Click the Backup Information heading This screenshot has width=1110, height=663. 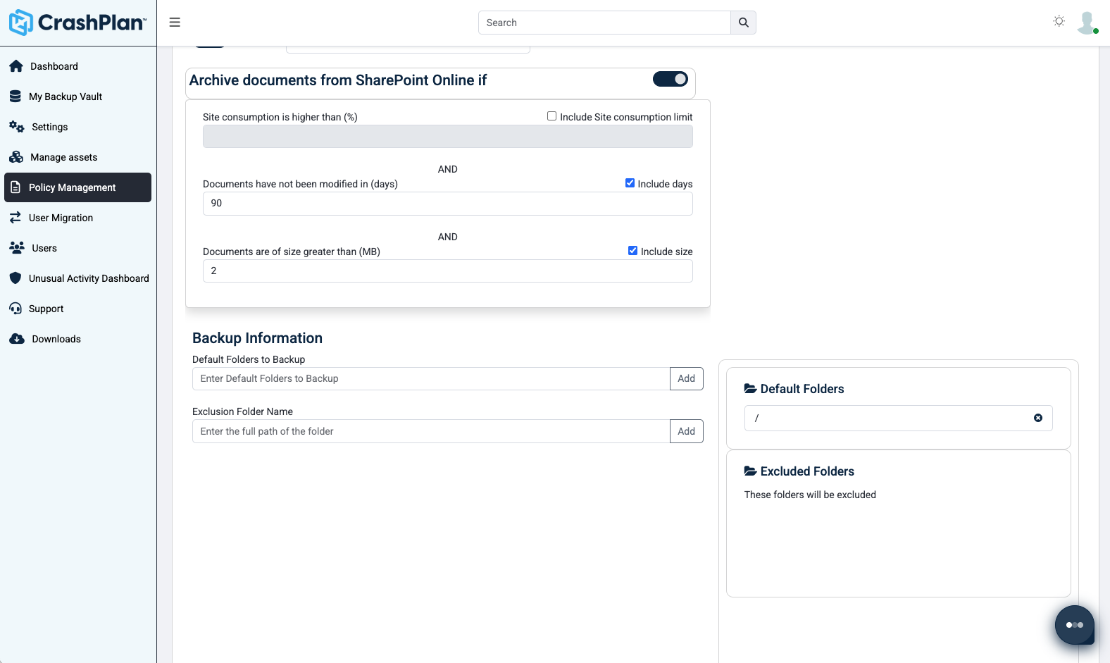tap(257, 338)
